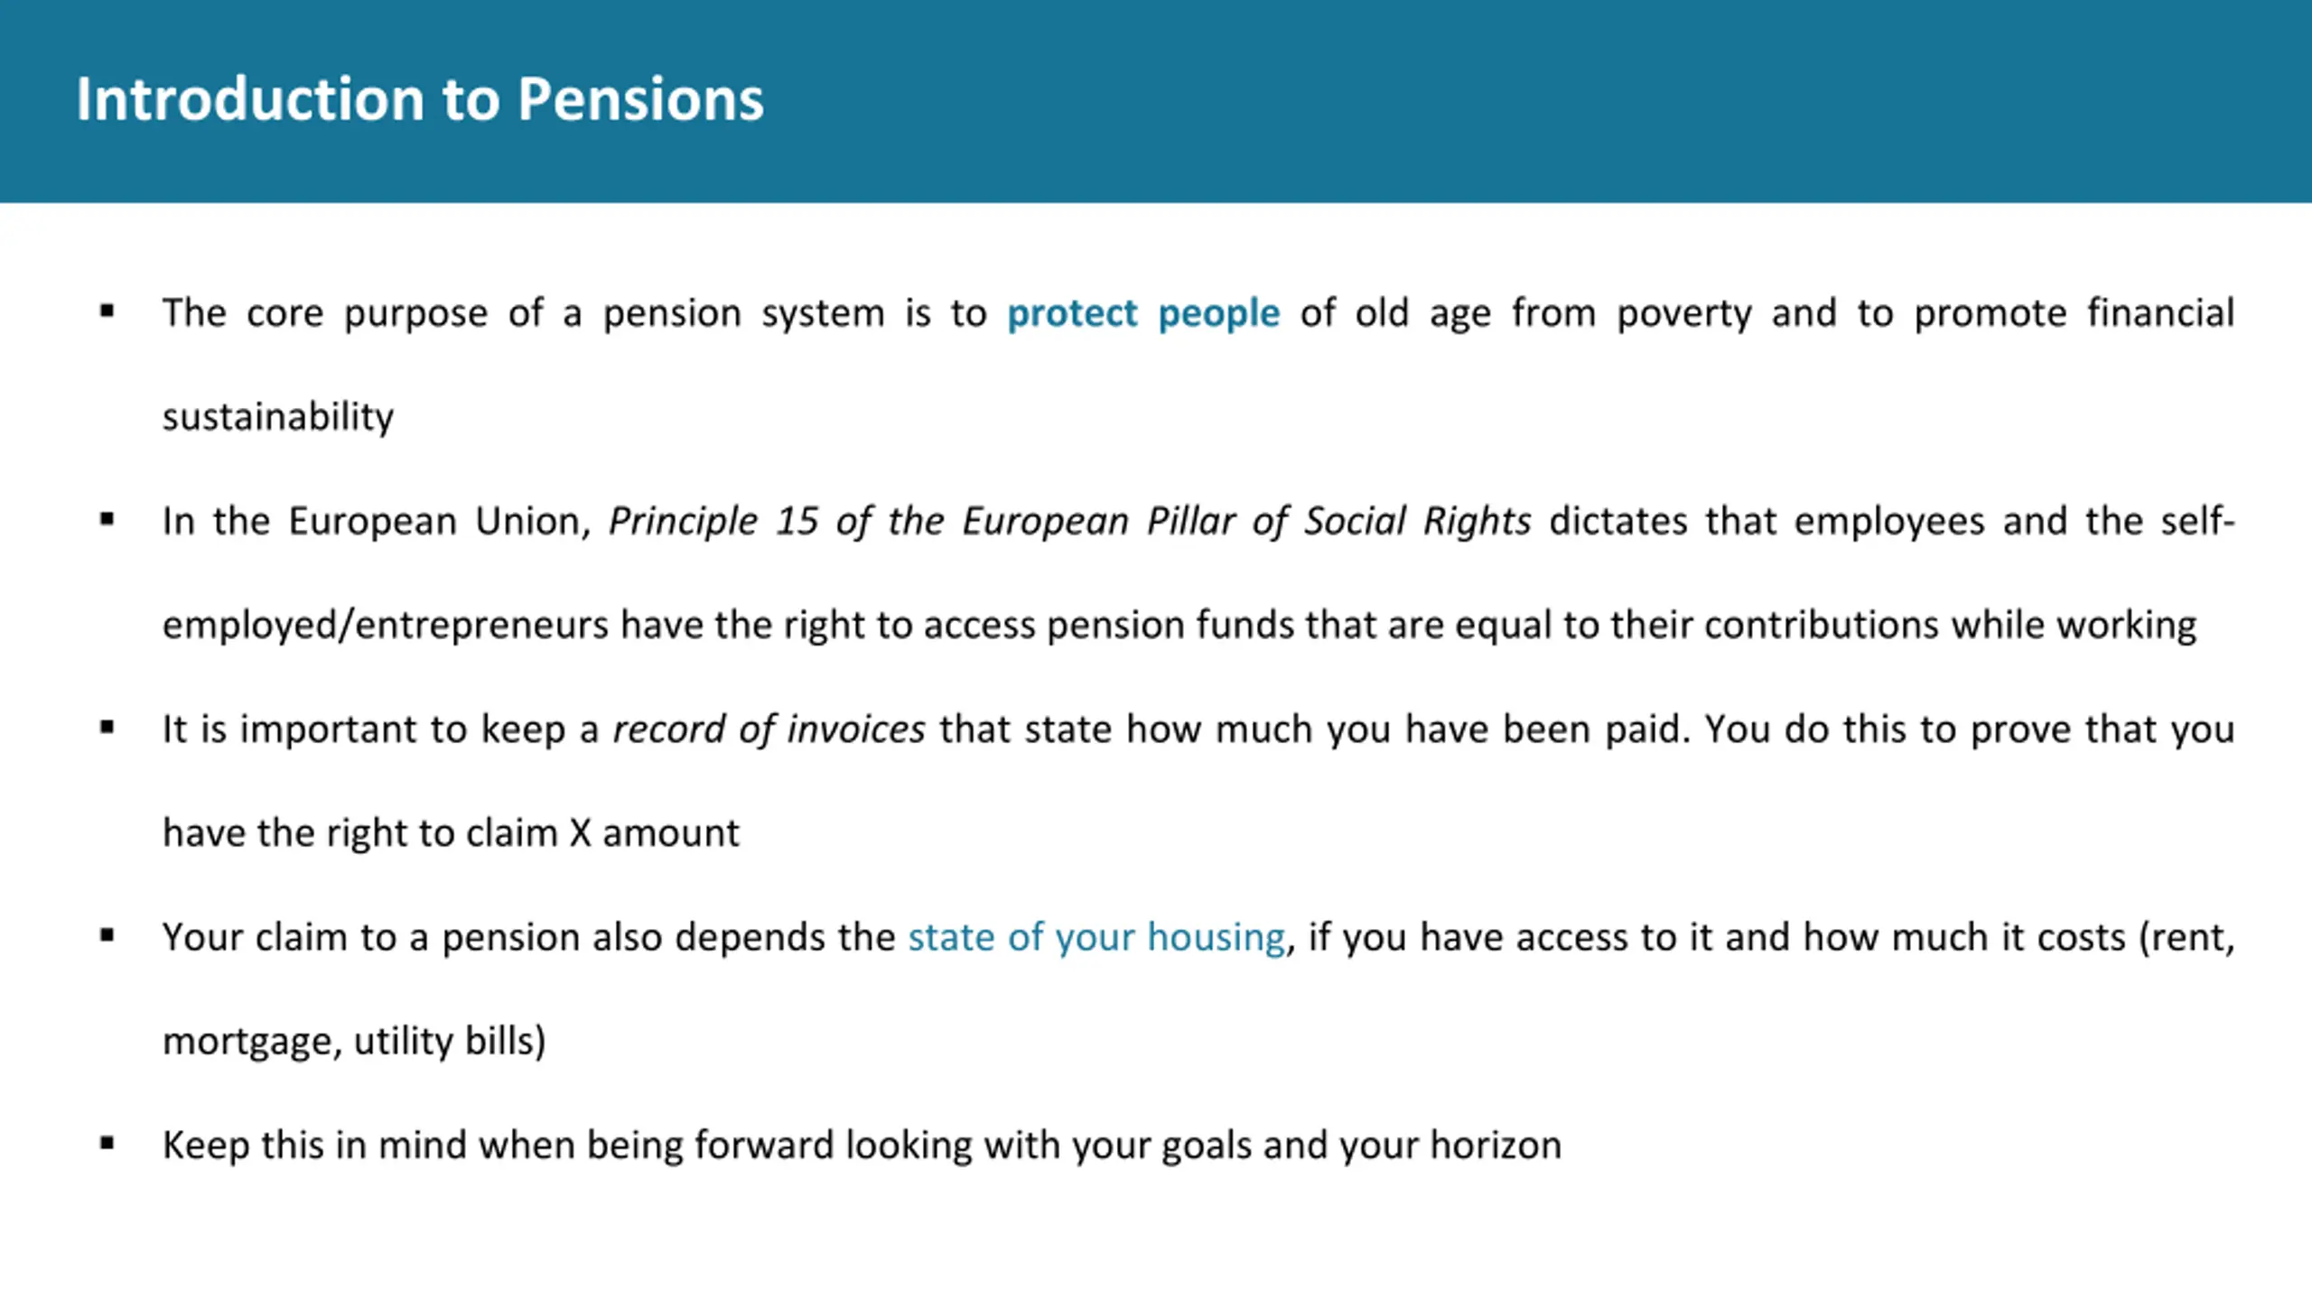The height and width of the screenshot is (1300, 2312).
Task: Click the italic "Principle 15 of the European Pillar" text
Action: click(1069, 521)
